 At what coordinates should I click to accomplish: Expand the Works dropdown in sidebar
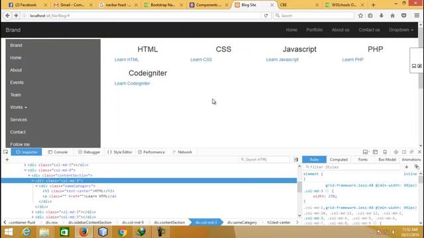point(19,107)
